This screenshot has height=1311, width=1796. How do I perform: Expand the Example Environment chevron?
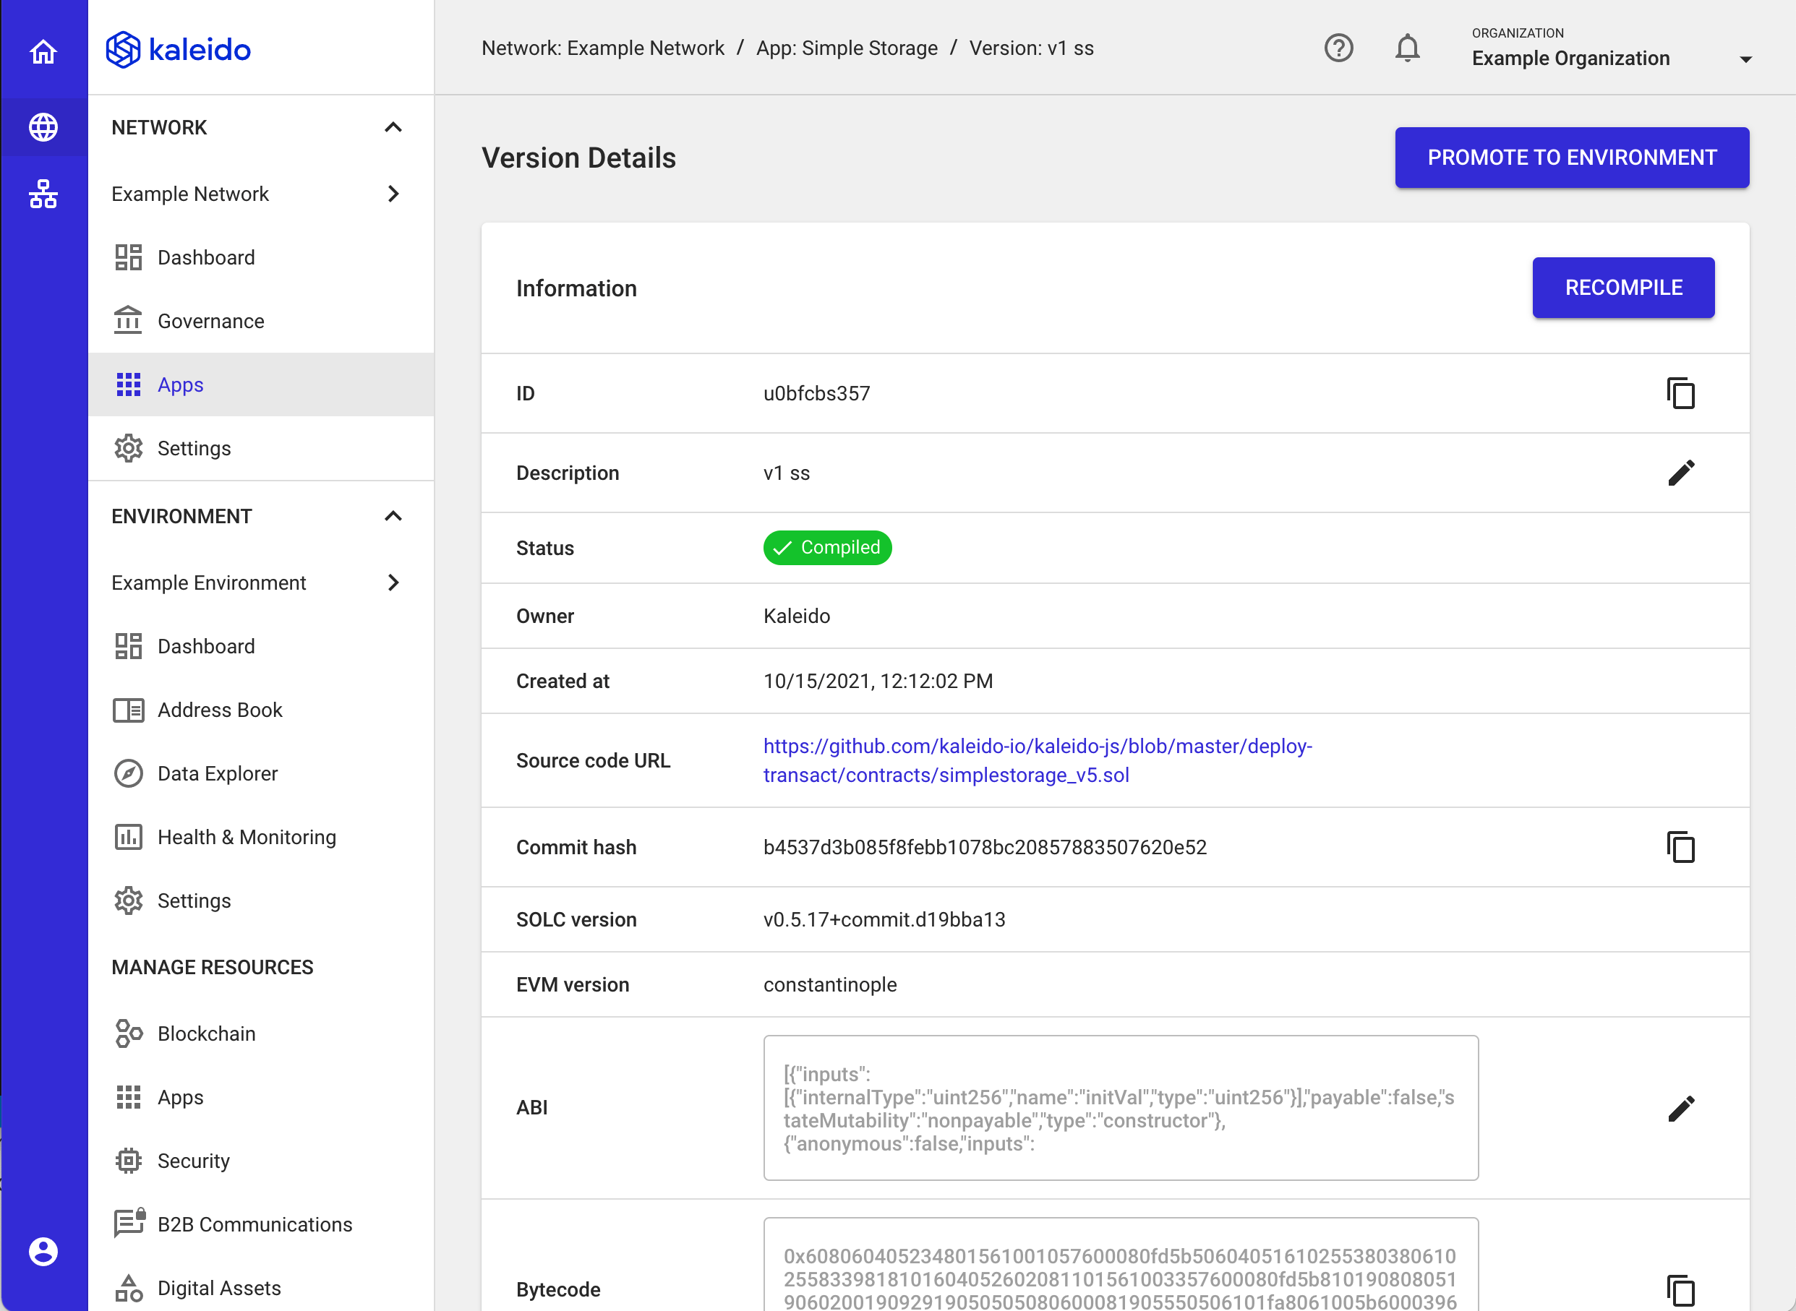click(393, 583)
